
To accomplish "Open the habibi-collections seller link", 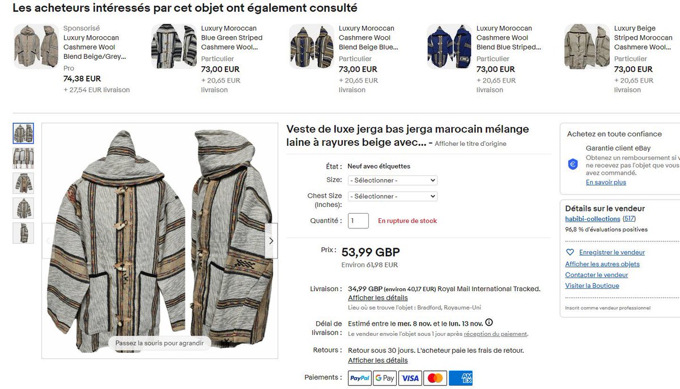I will point(592,219).
